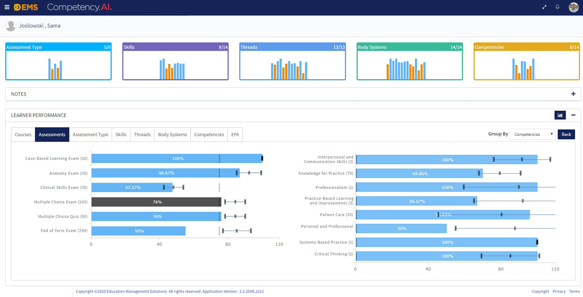The width and height of the screenshot is (583, 297).
Task: Select the EPA tab
Action: point(235,135)
